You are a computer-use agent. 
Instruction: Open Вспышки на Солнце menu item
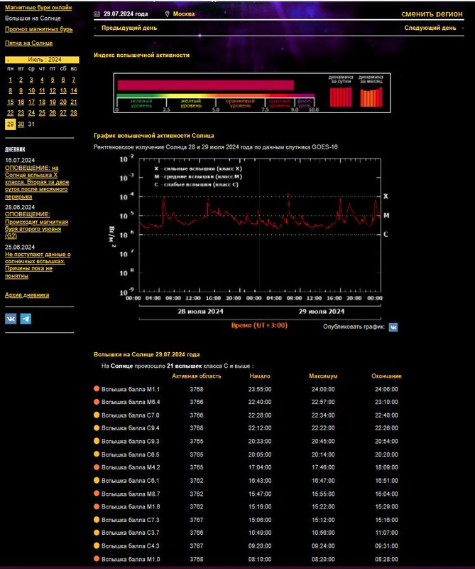click(x=33, y=18)
